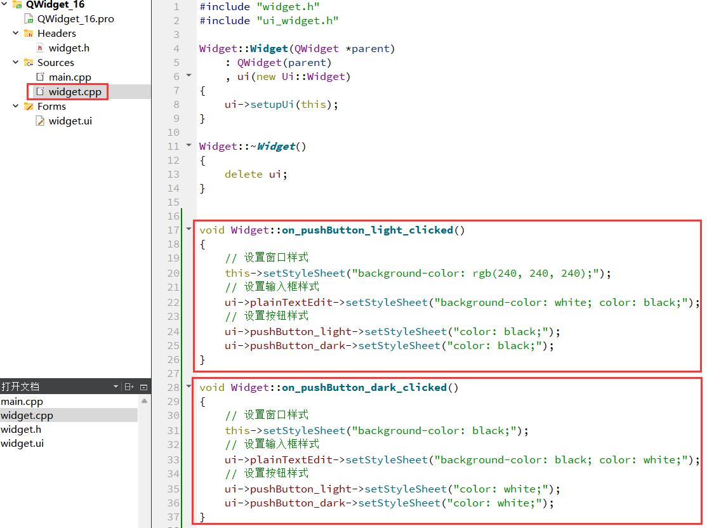Screen dimensions: 707x528
Task: Click the QWidget_16.pro file icon
Action: (29, 19)
